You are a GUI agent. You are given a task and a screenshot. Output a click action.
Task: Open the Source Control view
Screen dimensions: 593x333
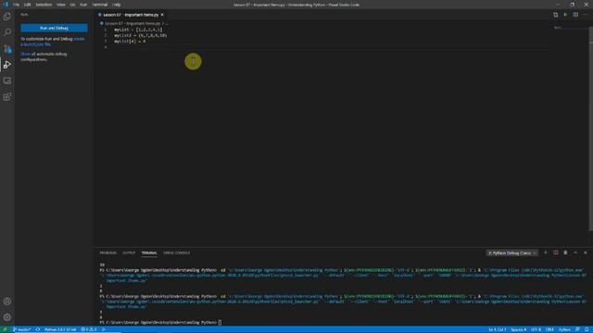point(7,49)
